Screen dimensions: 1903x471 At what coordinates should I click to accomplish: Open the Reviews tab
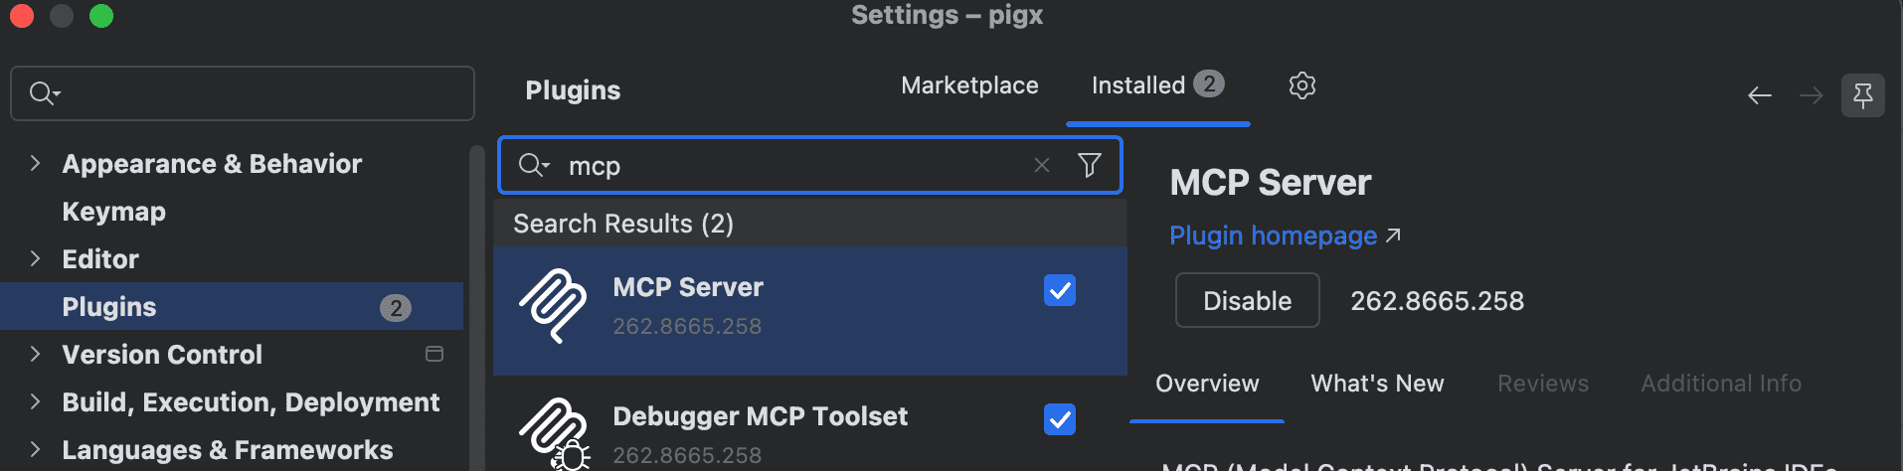coord(1543,384)
